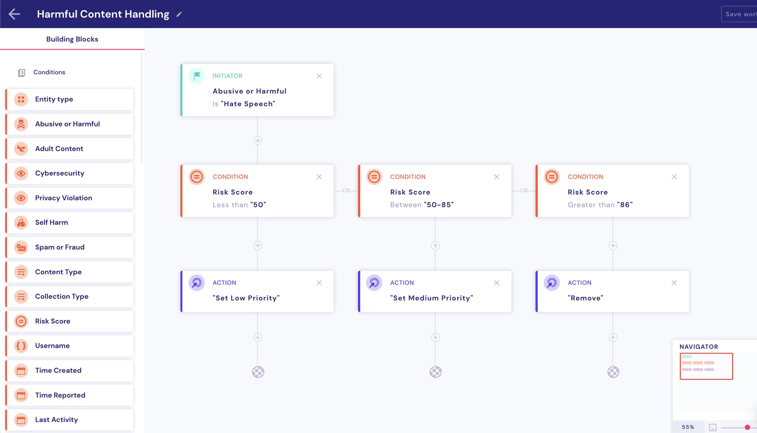Viewport: 757px width, 433px height.
Task: Click the Initiator flag icon on Hate Speech node
Action: pos(196,76)
